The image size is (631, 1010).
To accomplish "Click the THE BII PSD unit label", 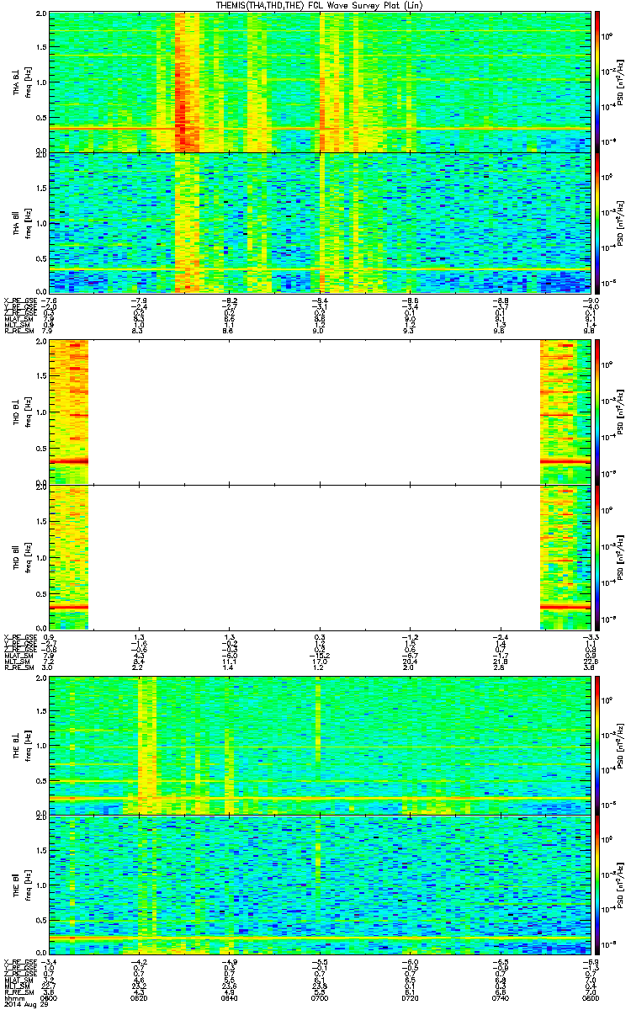I will click(x=621, y=885).
